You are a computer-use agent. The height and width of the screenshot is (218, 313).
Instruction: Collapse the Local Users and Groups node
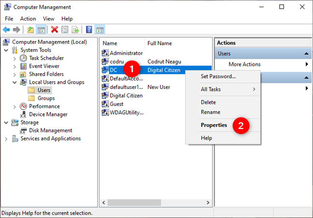[14, 82]
